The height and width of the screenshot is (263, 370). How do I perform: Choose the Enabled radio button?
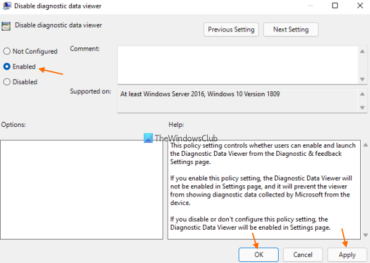tap(7, 67)
